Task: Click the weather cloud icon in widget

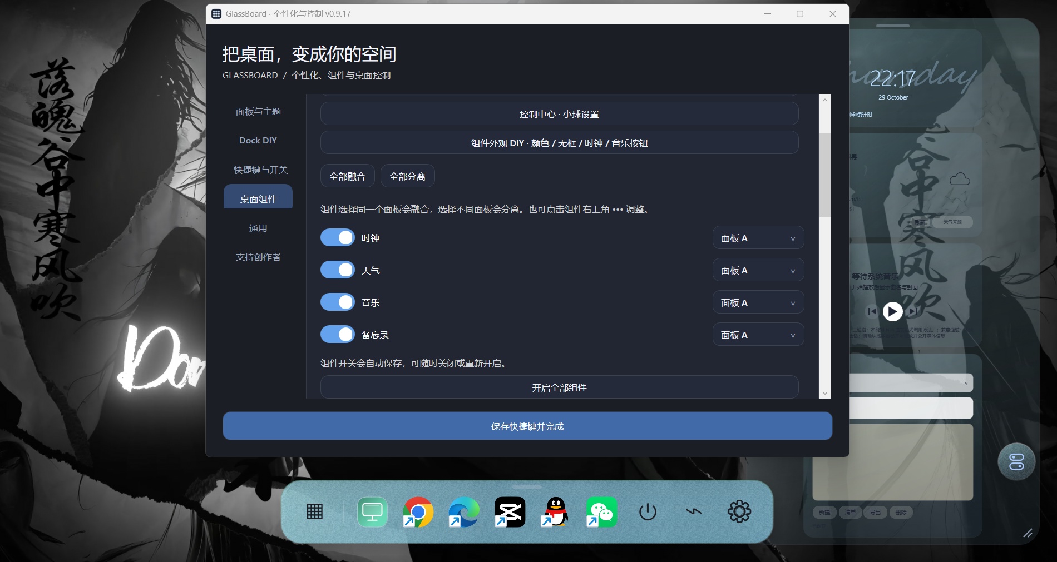Action: (x=960, y=179)
